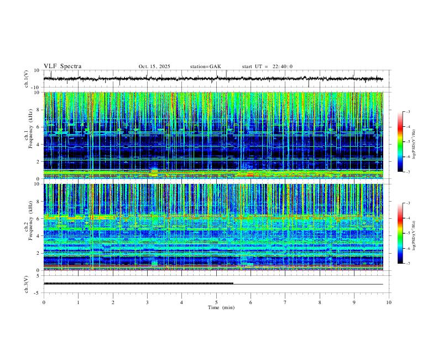Screen dimensions: 438x339
Task: Click the ch.1 spectrogram color bar
Action: 400,142
